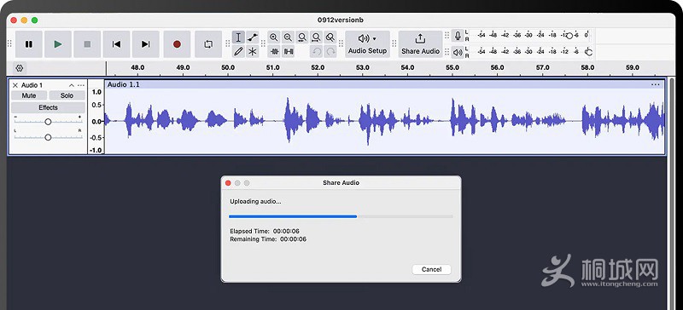
Task: Click the 50.0 mark on the timeline
Action: click(x=228, y=67)
